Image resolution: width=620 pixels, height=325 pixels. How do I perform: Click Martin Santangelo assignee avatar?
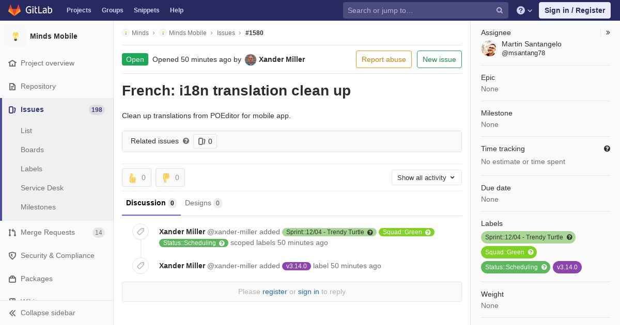click(489, 48)
